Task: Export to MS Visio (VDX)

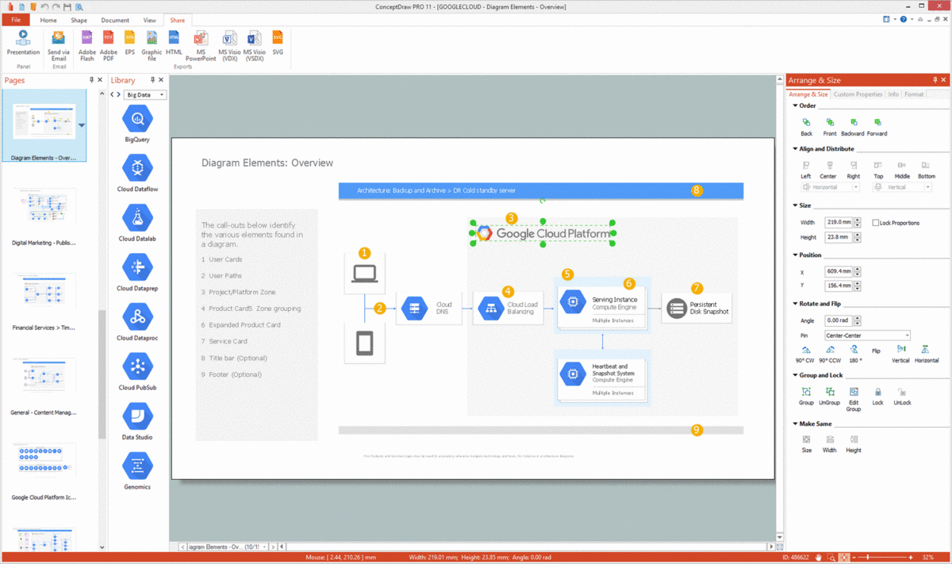Action: click(x=229, y=45)
